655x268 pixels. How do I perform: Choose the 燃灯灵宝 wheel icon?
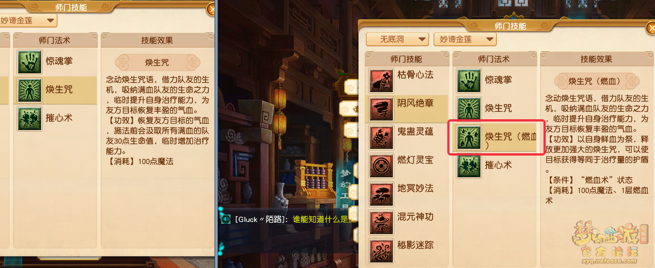(381, 165)
